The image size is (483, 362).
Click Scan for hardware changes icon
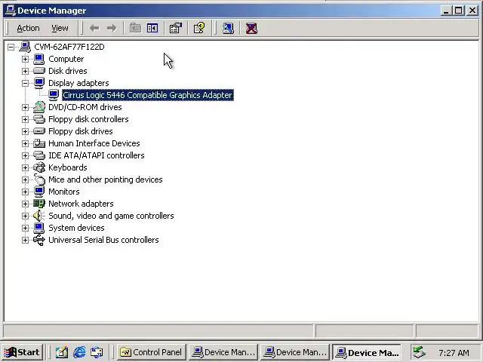tap(228, 29)
